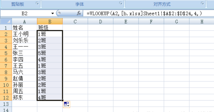
Task: Open the Font (字体) dialog launcher
Action: pyautogui.click(x=121, y=3)
